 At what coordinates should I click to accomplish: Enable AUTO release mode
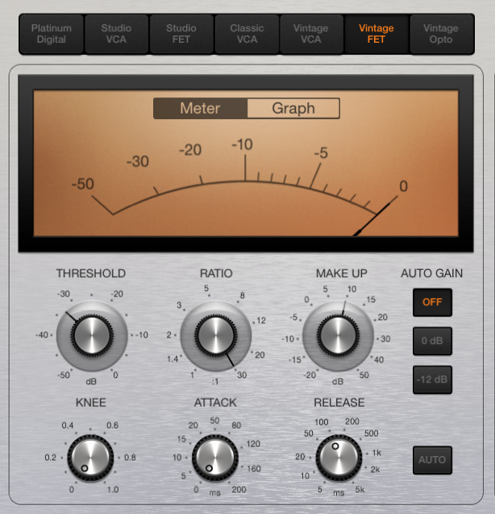[432, 460]
